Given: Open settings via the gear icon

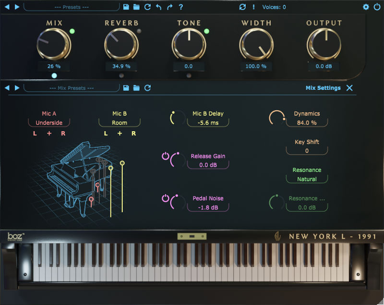Looking at the screenshot, I should click(366, 7).
